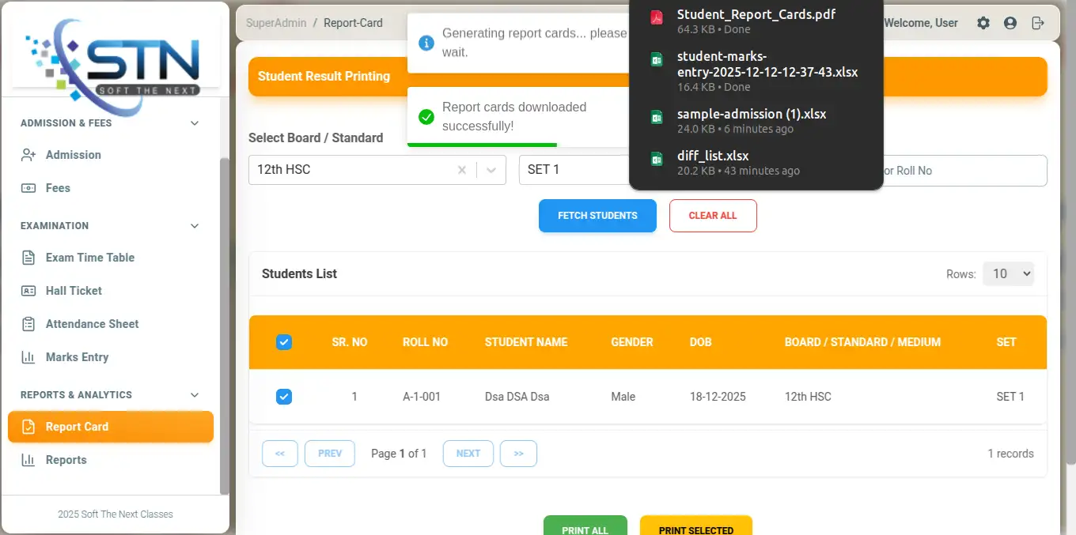Go to Reports in the sidebar
Viewport: 1076px width, 535px height.
(x=66, y=460)
